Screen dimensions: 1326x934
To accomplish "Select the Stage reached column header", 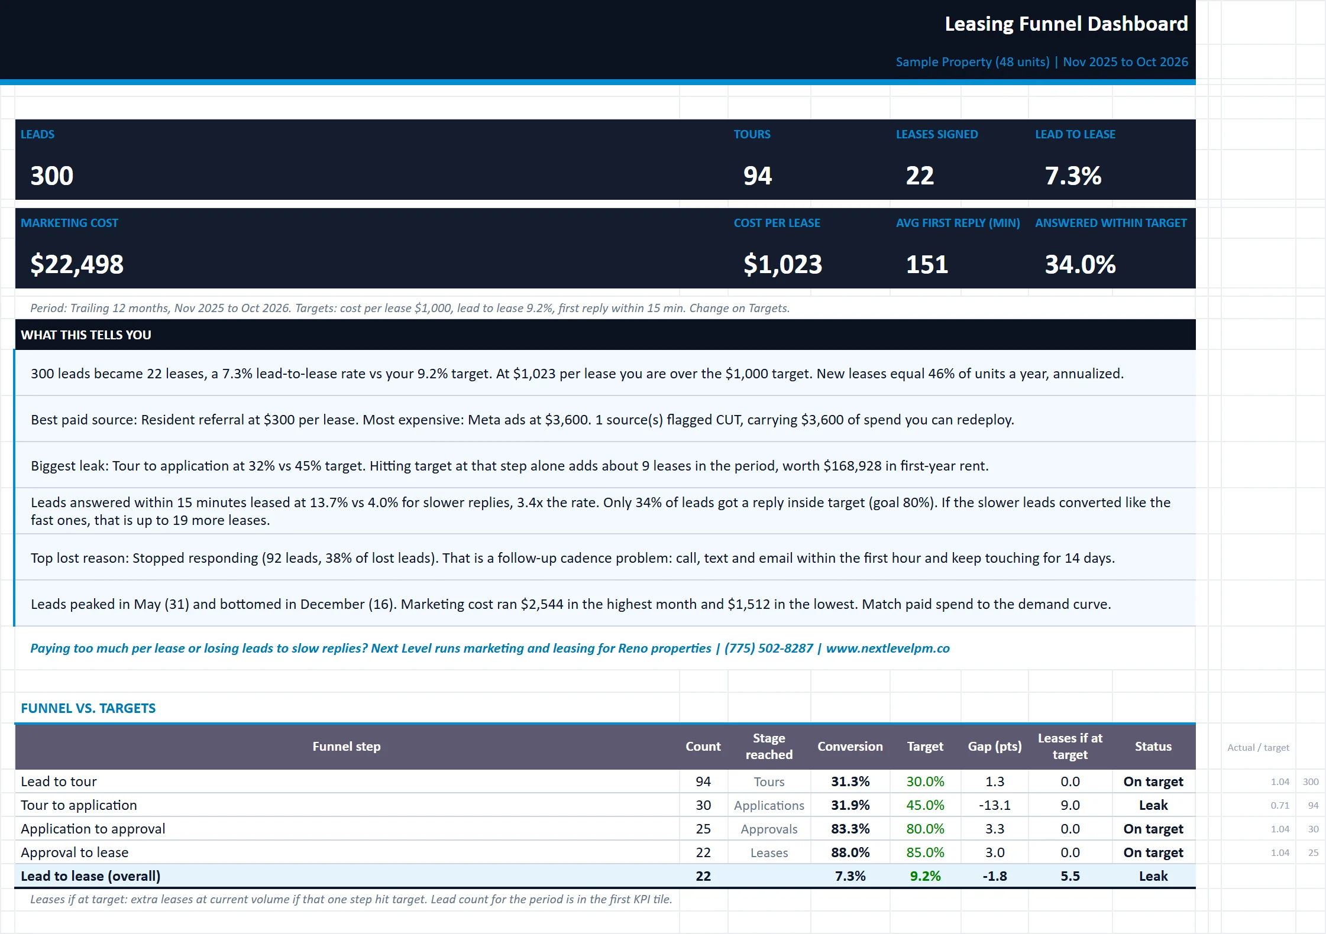I will (x=769, y=747).
